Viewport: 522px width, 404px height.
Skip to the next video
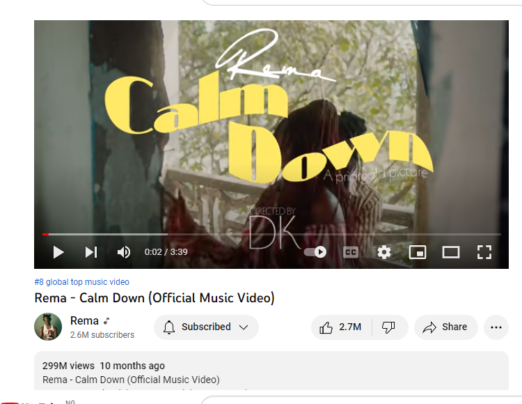coord(91,252)
